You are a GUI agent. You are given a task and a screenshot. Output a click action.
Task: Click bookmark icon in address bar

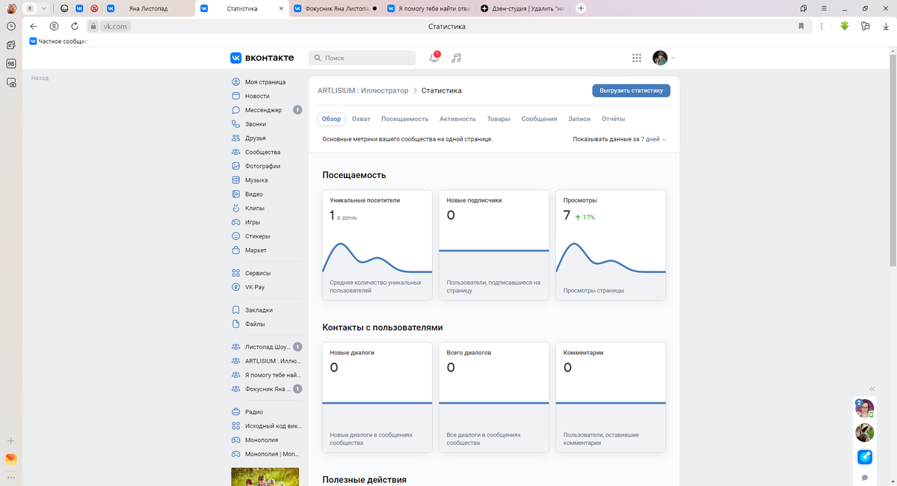[801, 26]
